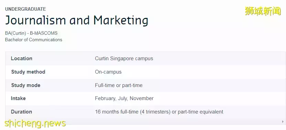This screenshot has width=286, height=130.
Task: Click the scroll-right arrow at table bottom
Action: [x=283, y=122]
